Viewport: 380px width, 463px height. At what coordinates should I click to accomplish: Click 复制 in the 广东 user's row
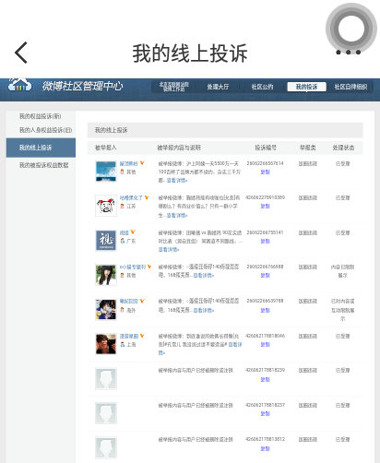pyautogui.click(x=265, y=241)
